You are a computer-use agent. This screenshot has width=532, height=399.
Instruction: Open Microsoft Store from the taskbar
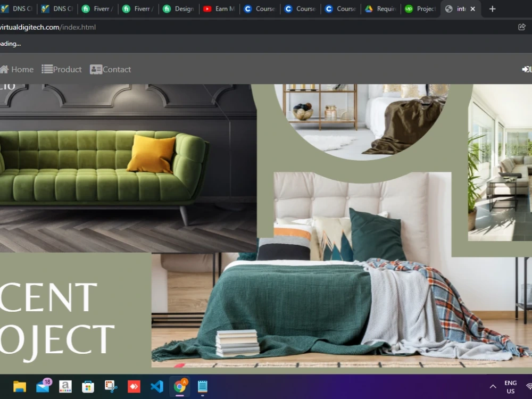coord(88,386)
